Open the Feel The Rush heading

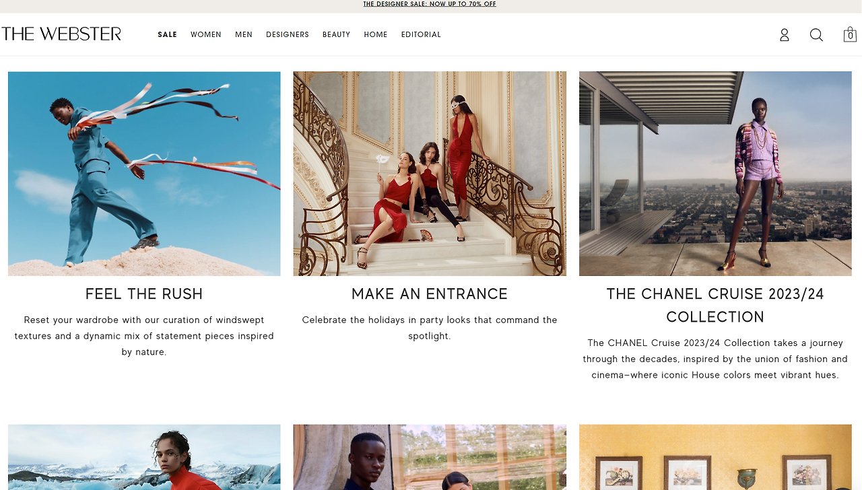tap(144, 294)
